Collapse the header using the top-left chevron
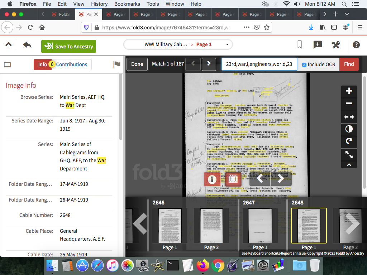The width and height of the screenshot is (367, 275). 9,45
